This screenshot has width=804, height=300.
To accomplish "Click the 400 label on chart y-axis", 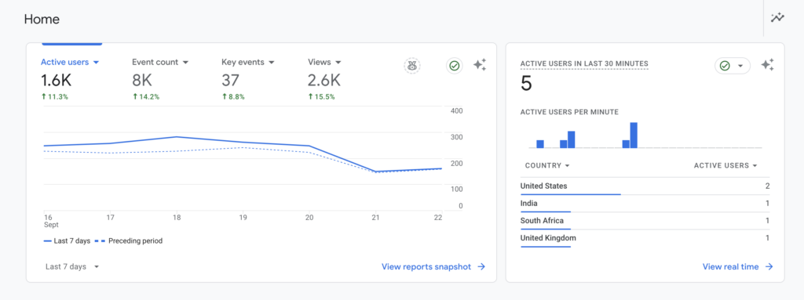I will point(456,111).
